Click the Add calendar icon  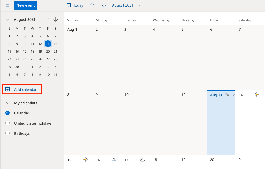tap(7, 89)
